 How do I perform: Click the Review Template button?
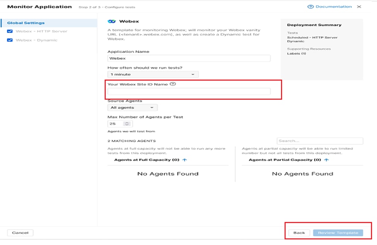pyautogui.click(x=338, y=233)
